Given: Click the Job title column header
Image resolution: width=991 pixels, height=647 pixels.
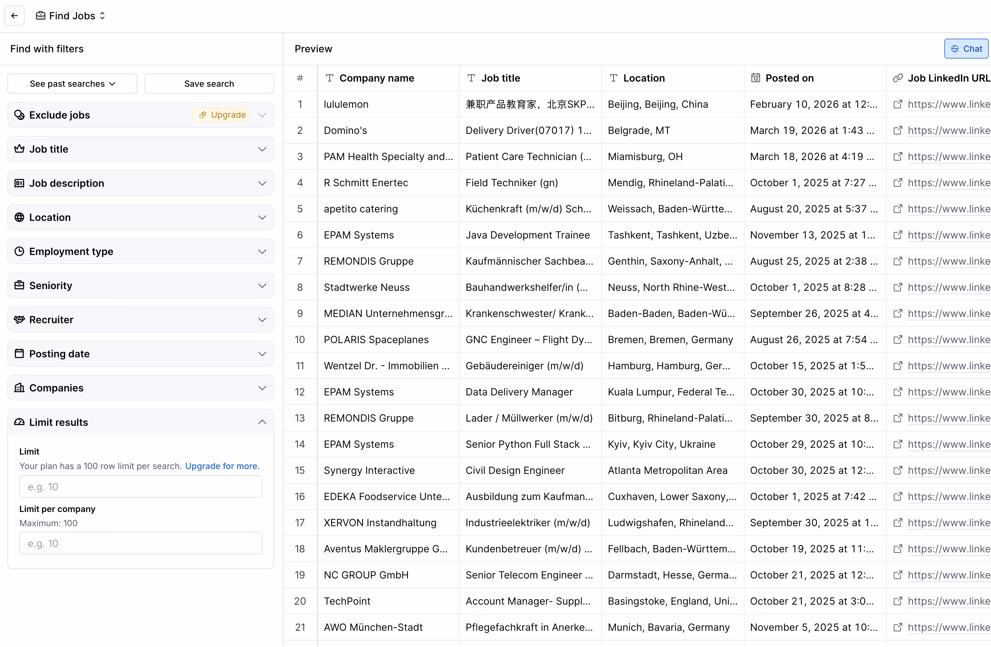Looking at the screenshot, I should [x=530, y=78].
